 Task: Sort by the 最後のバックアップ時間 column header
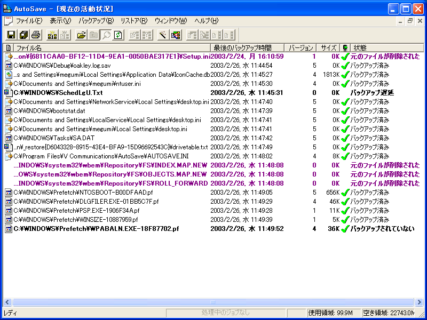pyautogui.click(x=248, y=48)
